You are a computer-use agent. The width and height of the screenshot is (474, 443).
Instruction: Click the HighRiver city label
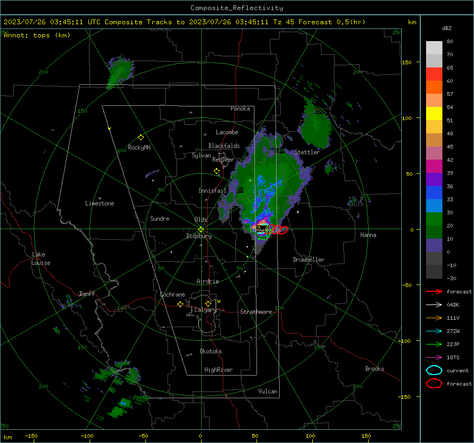219,370
